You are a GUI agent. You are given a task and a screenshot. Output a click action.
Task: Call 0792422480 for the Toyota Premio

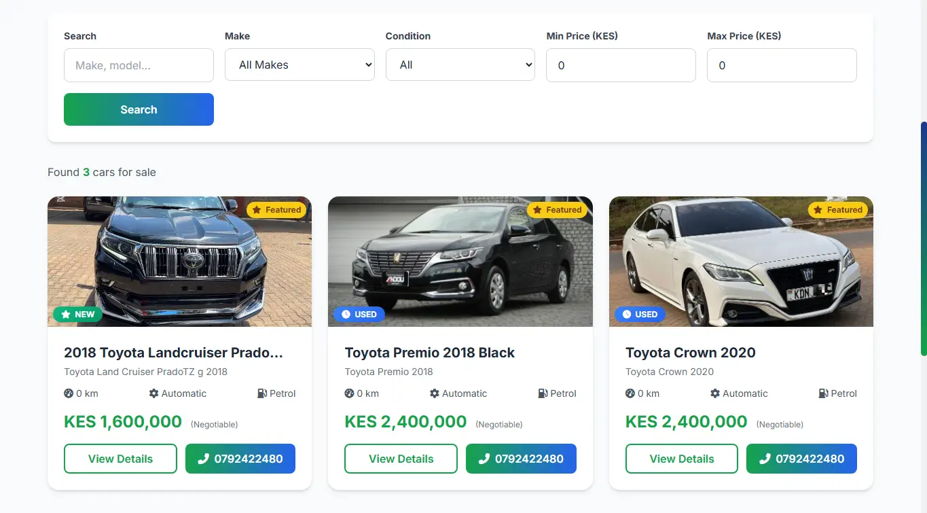521,459
